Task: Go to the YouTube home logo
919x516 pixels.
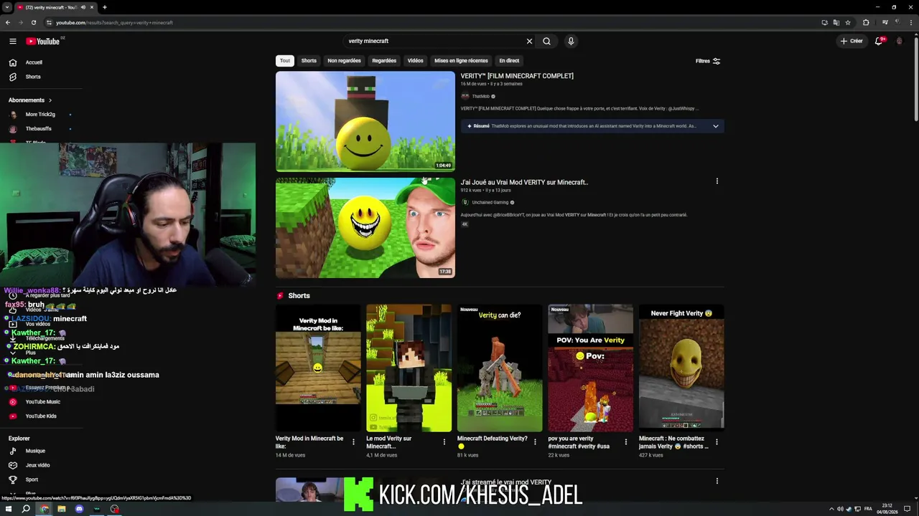Action: [x=43, y=41]
